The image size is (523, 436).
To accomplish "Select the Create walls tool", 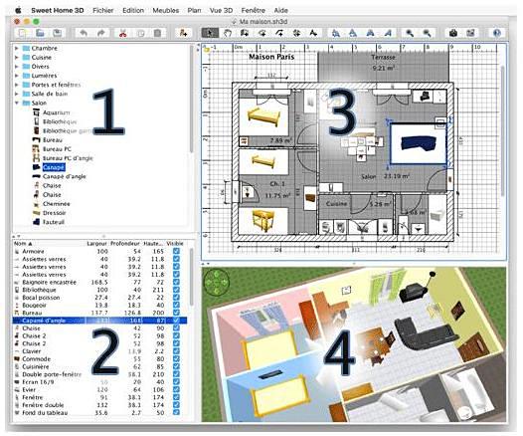I will tap(245, 33).
